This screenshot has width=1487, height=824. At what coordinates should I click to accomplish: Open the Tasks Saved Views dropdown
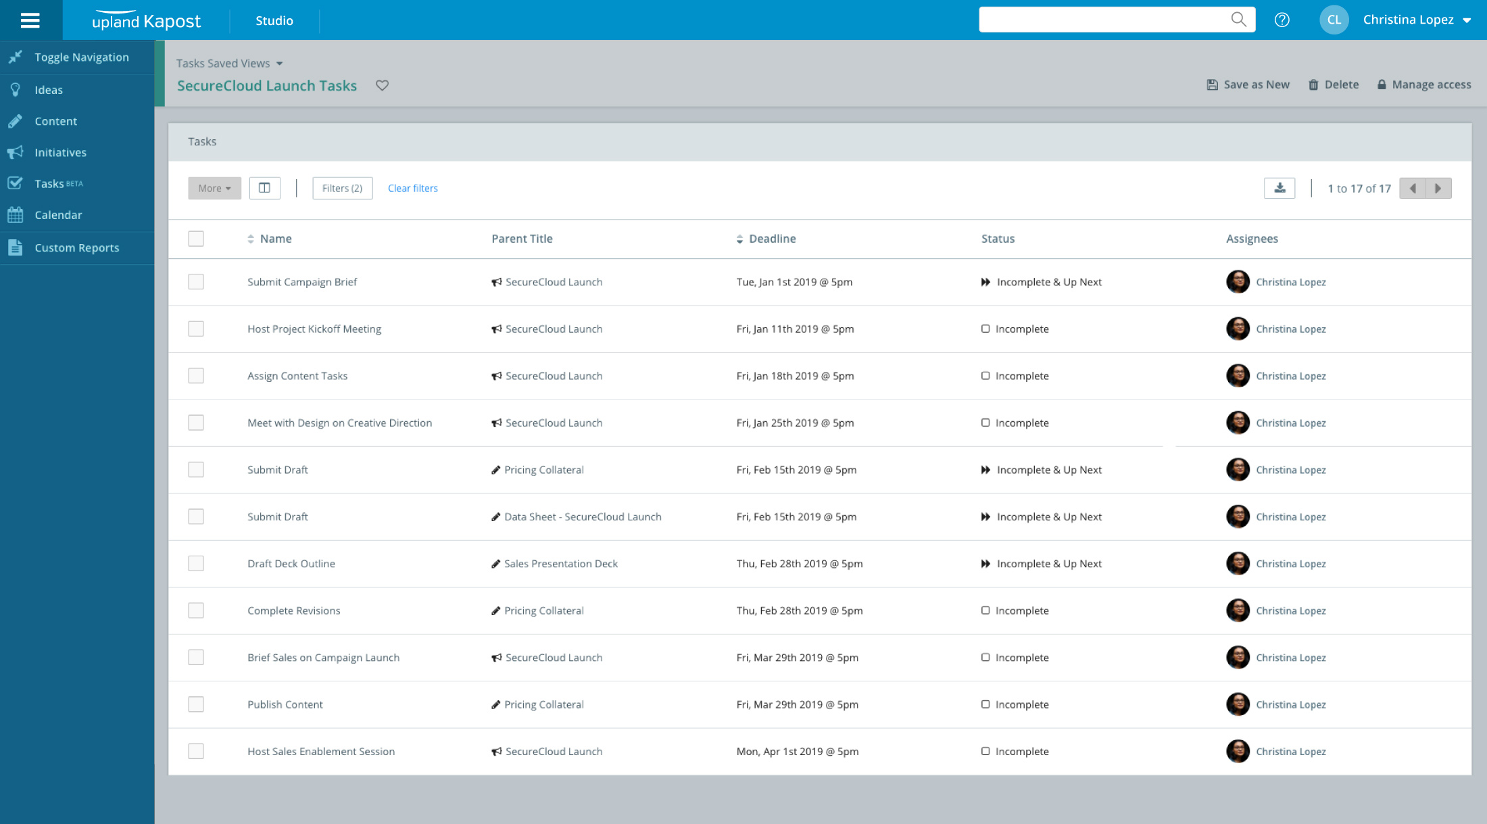229,63
